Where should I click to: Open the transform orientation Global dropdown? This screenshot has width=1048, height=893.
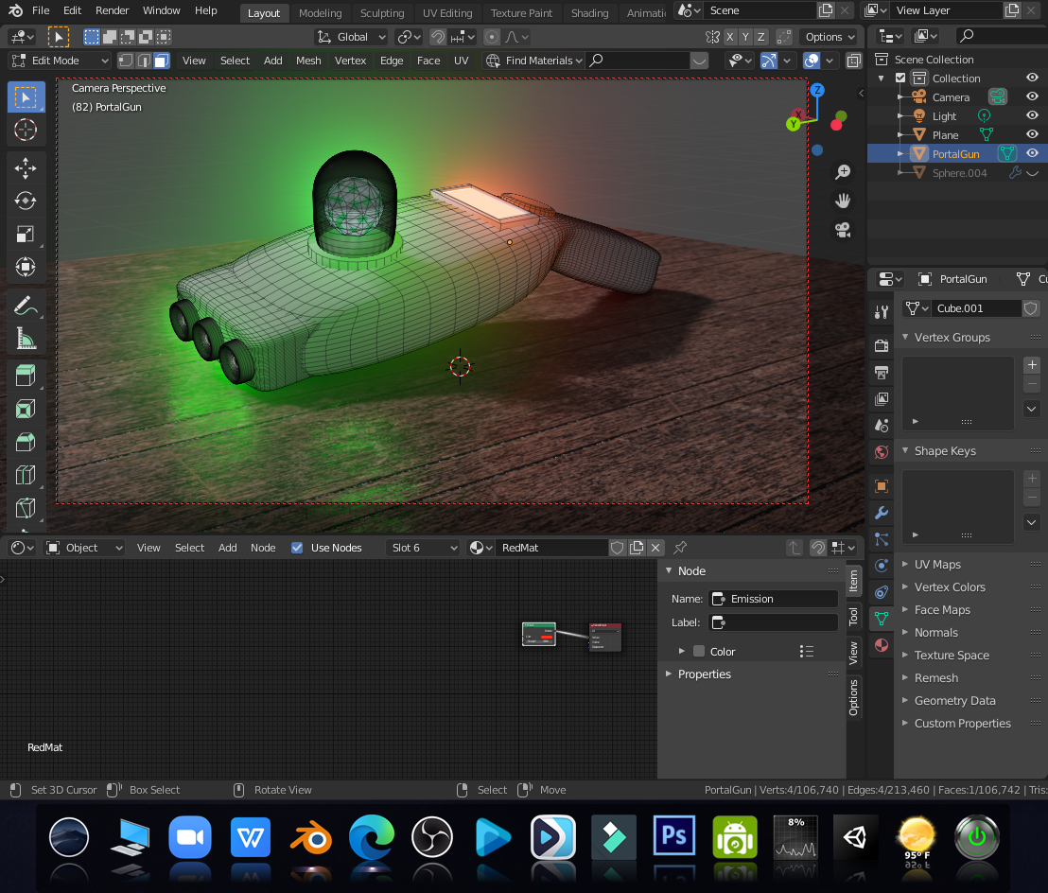tap(351, 36)
